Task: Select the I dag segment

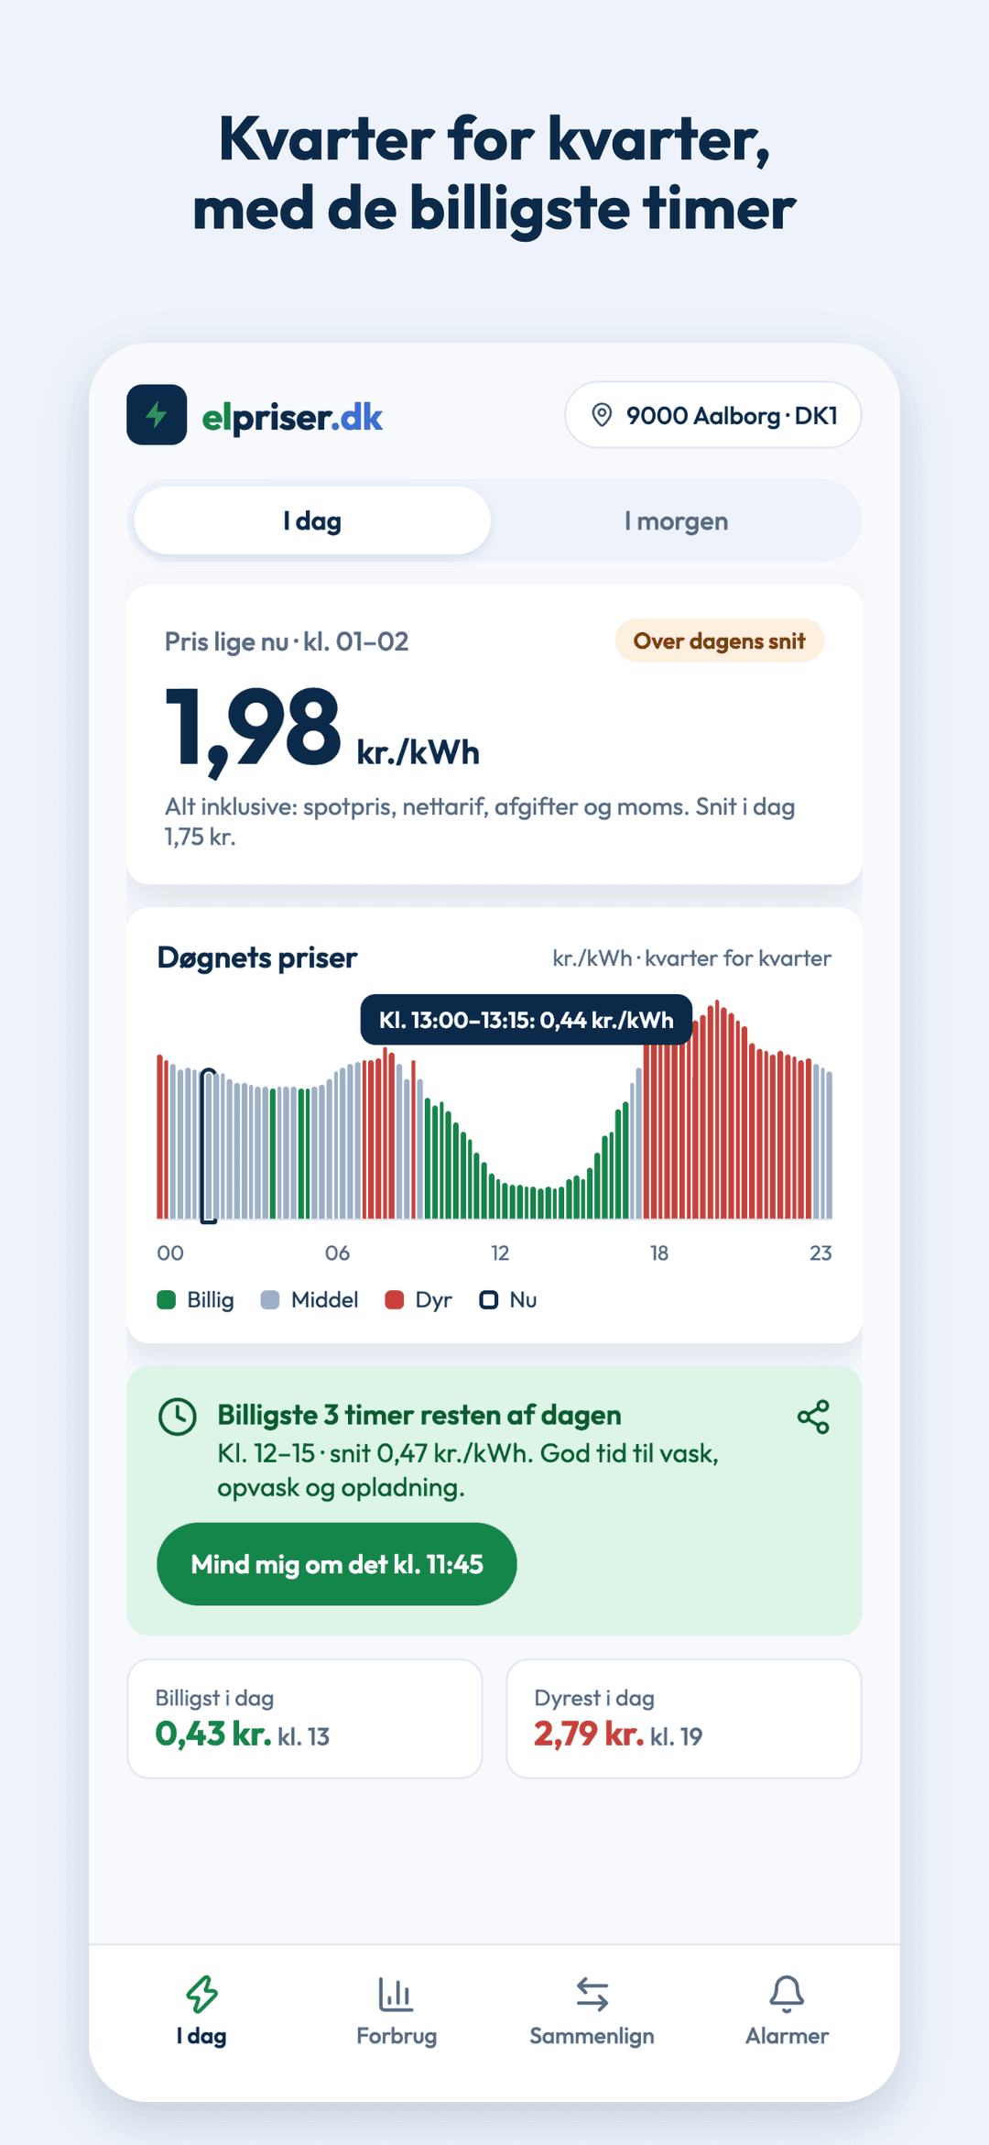Action: 312,520
